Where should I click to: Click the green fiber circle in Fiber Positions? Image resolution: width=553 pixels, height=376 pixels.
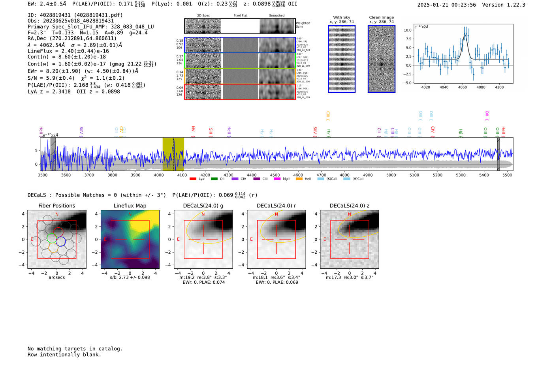(x=51, y=238)
